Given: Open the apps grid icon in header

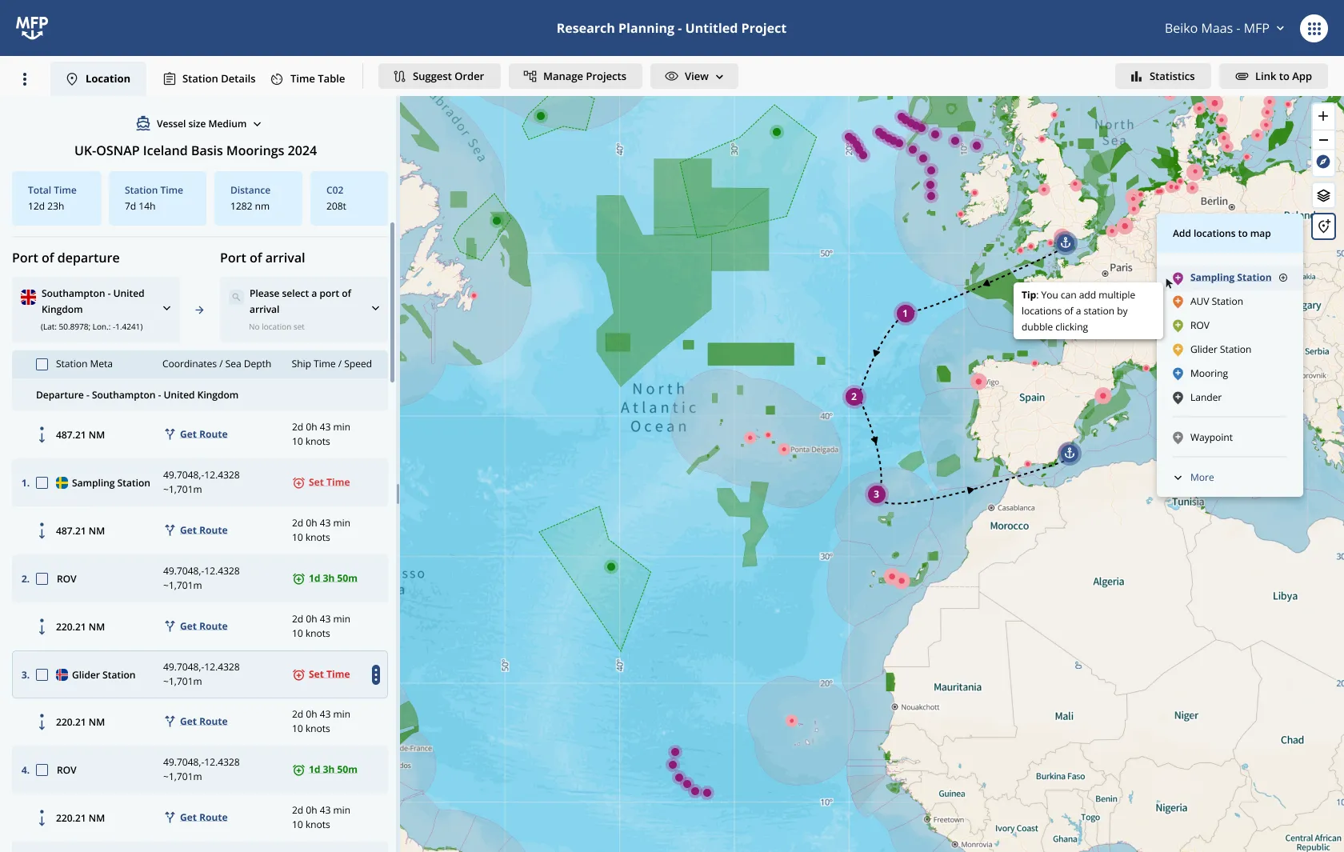Looking at the screenshot, I should pos(1314,28).
